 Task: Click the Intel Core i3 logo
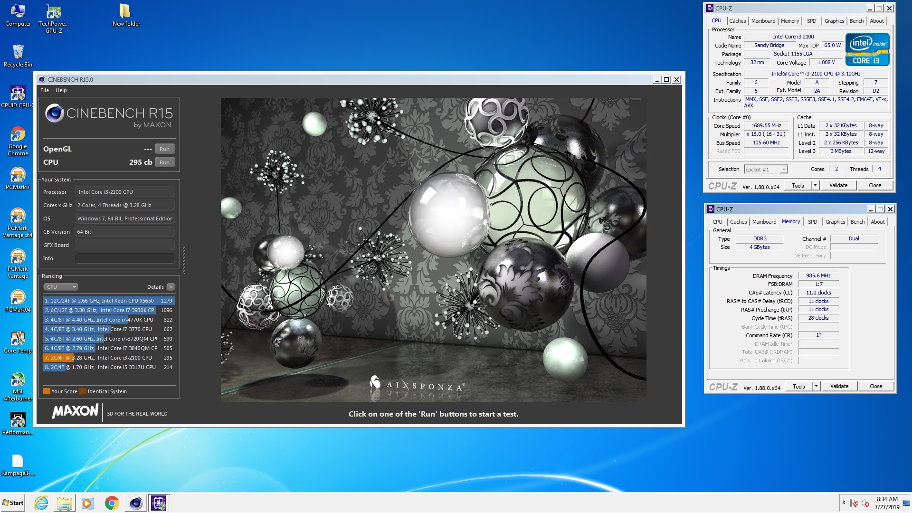(867, 49)
